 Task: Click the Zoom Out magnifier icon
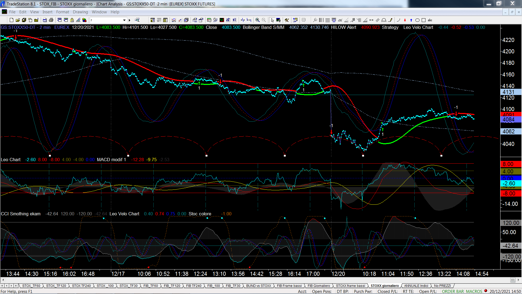264,20
